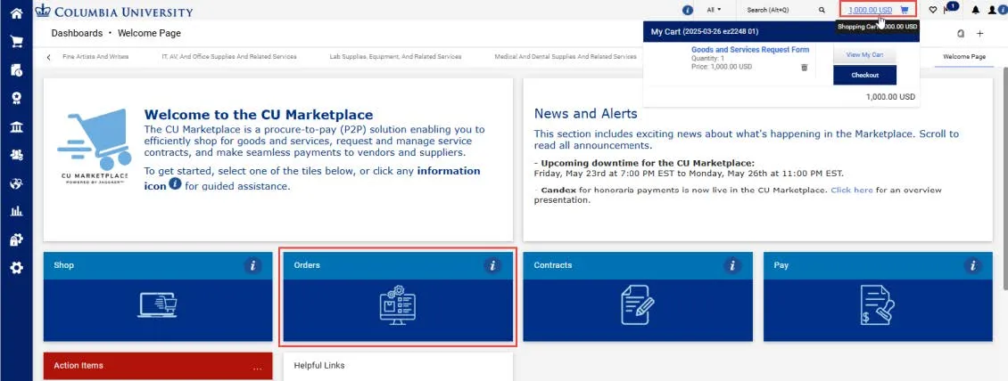The image size is (1008, 381).
Task: Open the bar chart reporting sidebar icon
Action: 16,211
